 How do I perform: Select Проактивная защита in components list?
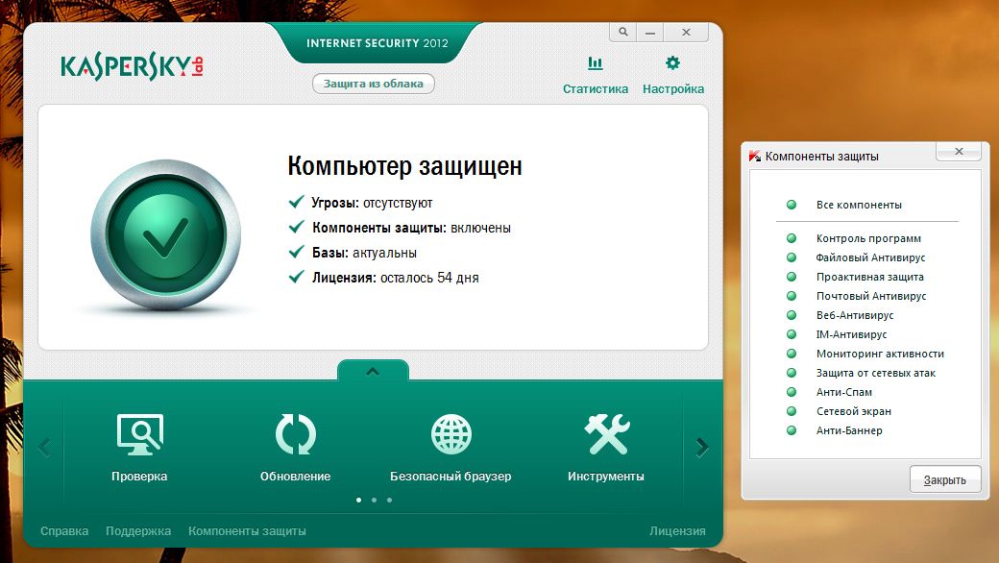point(869,277)
